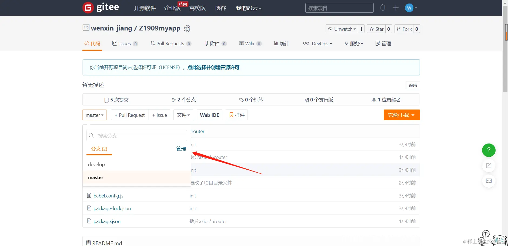Image resolution: width=508 pixels, height=246 pixels.
Task: Open the 开源软件 nav item
Action: tap(145, 8)
